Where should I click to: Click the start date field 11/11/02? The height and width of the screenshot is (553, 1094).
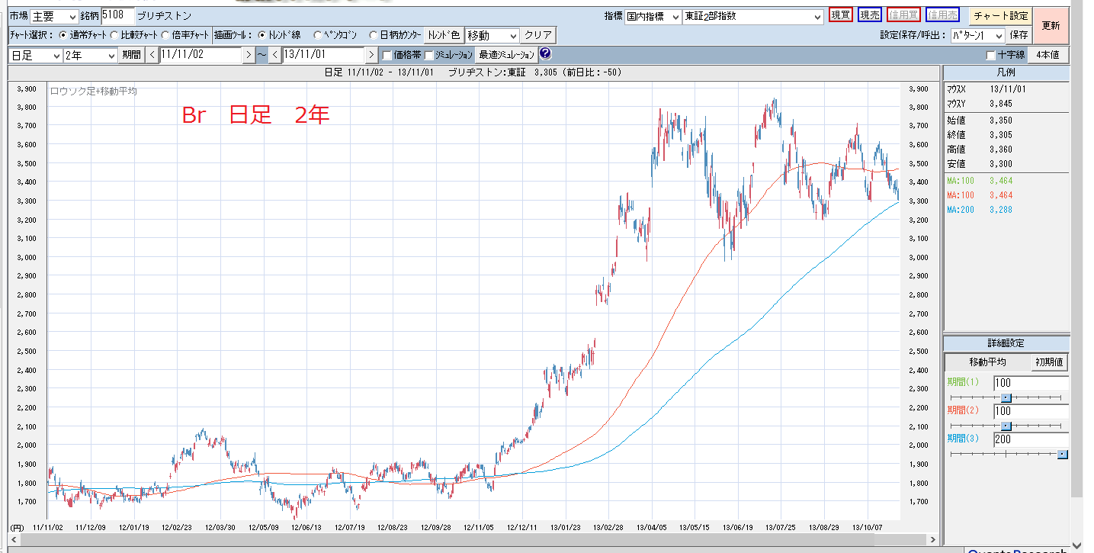pos(201,55)
